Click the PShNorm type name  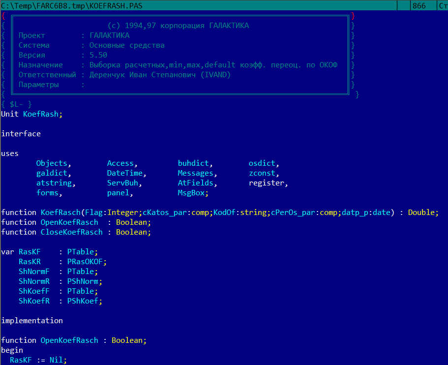click(x=83, y=281)
